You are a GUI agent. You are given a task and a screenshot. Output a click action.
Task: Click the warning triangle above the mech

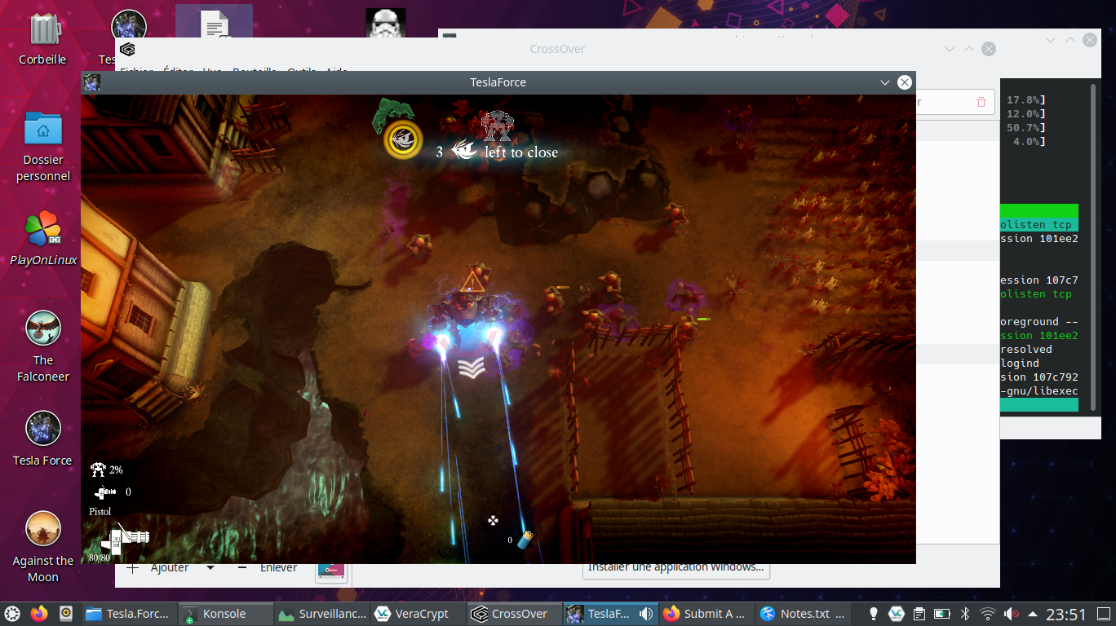(472, 283)
